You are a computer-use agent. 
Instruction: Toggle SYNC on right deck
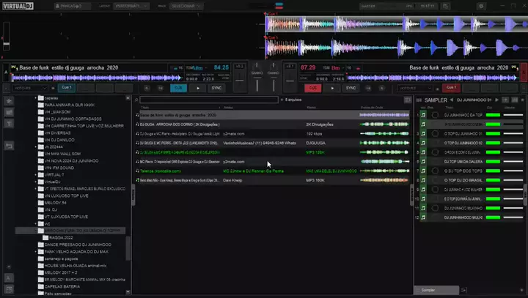[x=351, y=88]
